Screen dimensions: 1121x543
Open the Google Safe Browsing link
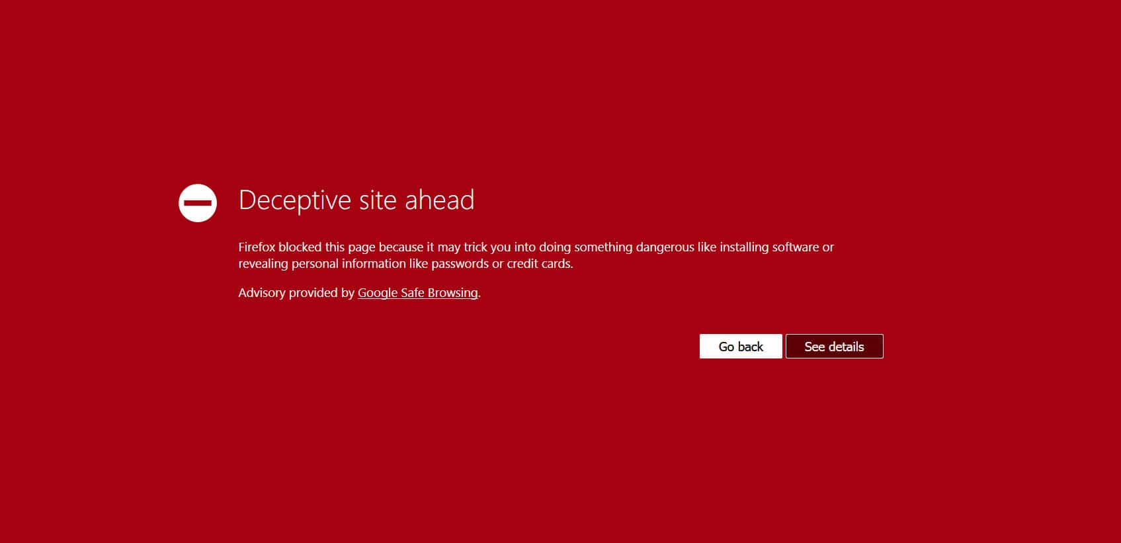[417, 293]
